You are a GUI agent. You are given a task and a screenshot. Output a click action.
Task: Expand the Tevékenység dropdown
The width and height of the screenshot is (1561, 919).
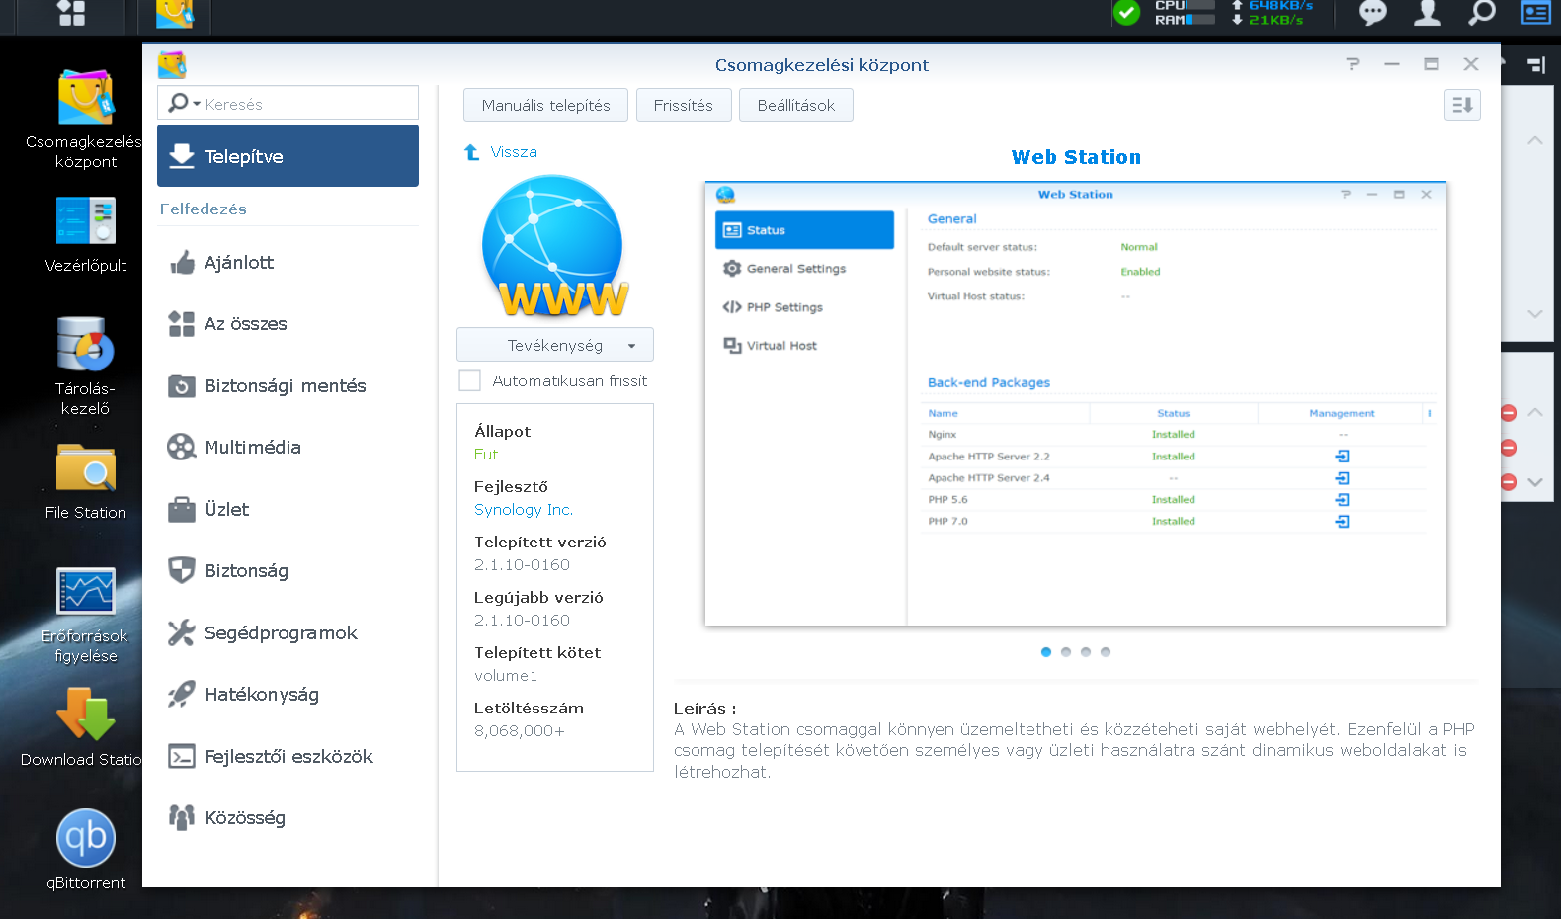[x=554, y=345]
